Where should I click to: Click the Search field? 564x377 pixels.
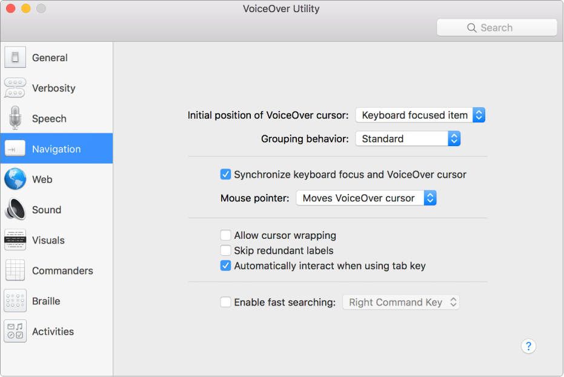click(496, 28)
